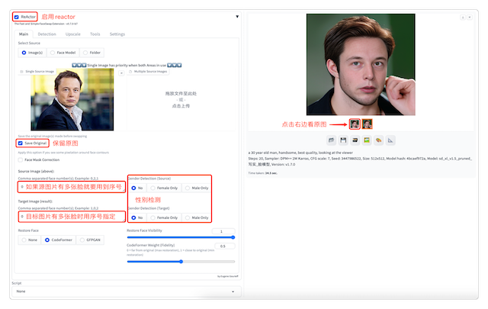Switch to the Upscale tab
Viewport: 488px width, 309px height.
tap(73, 34)
